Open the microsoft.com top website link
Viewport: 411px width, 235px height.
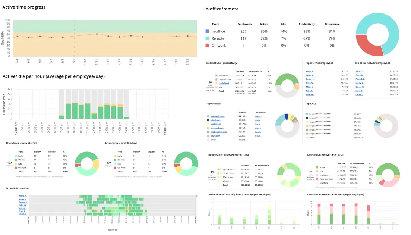tap(218, 116)
